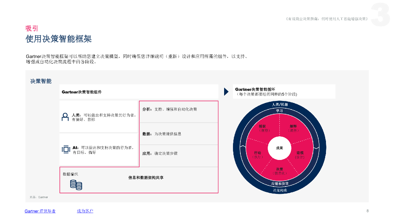Select the 捕捉（观察）segment of the cycle

coord(264,128)
